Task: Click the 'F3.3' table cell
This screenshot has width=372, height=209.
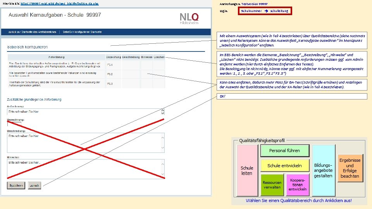Action: (114, 84)
